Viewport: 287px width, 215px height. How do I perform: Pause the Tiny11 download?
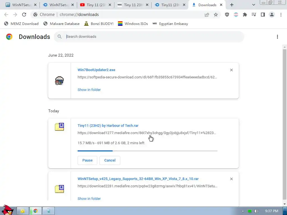pos(87,160)
